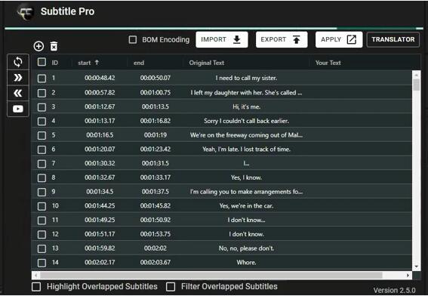Click end time 00:02:02

tap(155, 248)
